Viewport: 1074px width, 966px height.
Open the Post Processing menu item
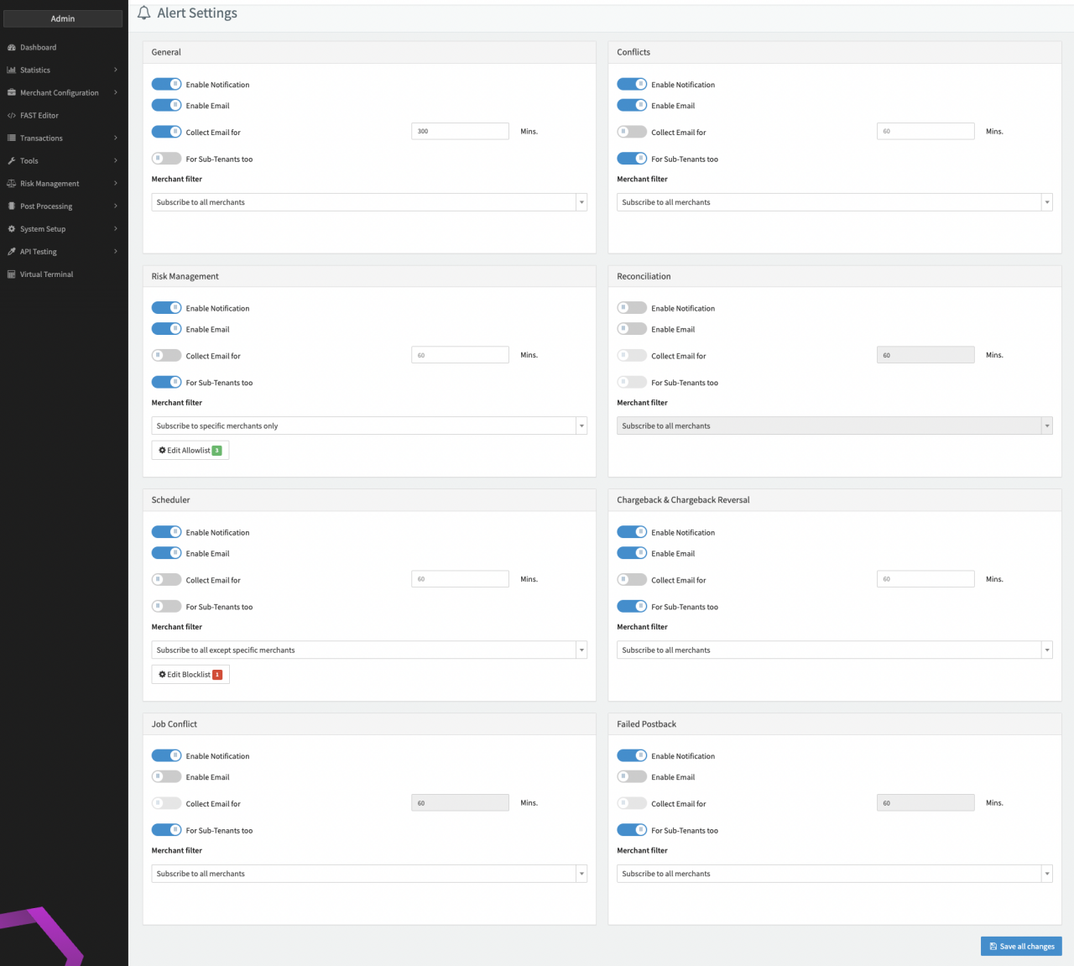click(x=46, y=206)
